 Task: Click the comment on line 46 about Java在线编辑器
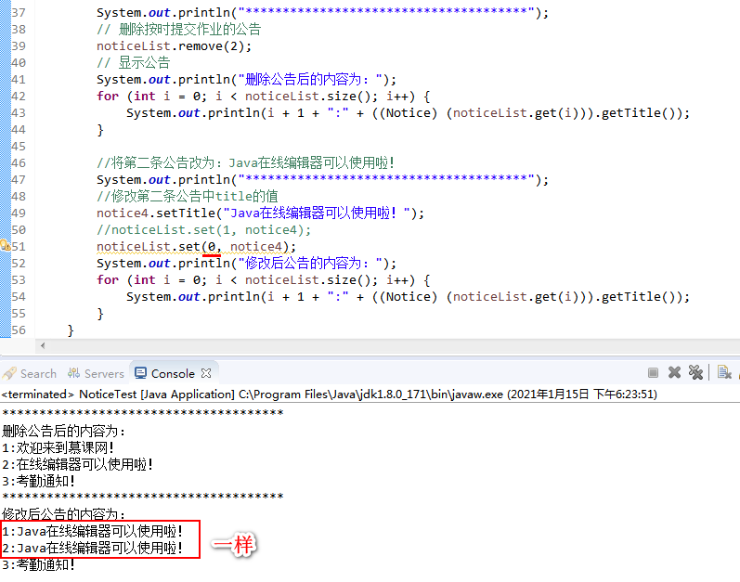[x=245, y=162]
